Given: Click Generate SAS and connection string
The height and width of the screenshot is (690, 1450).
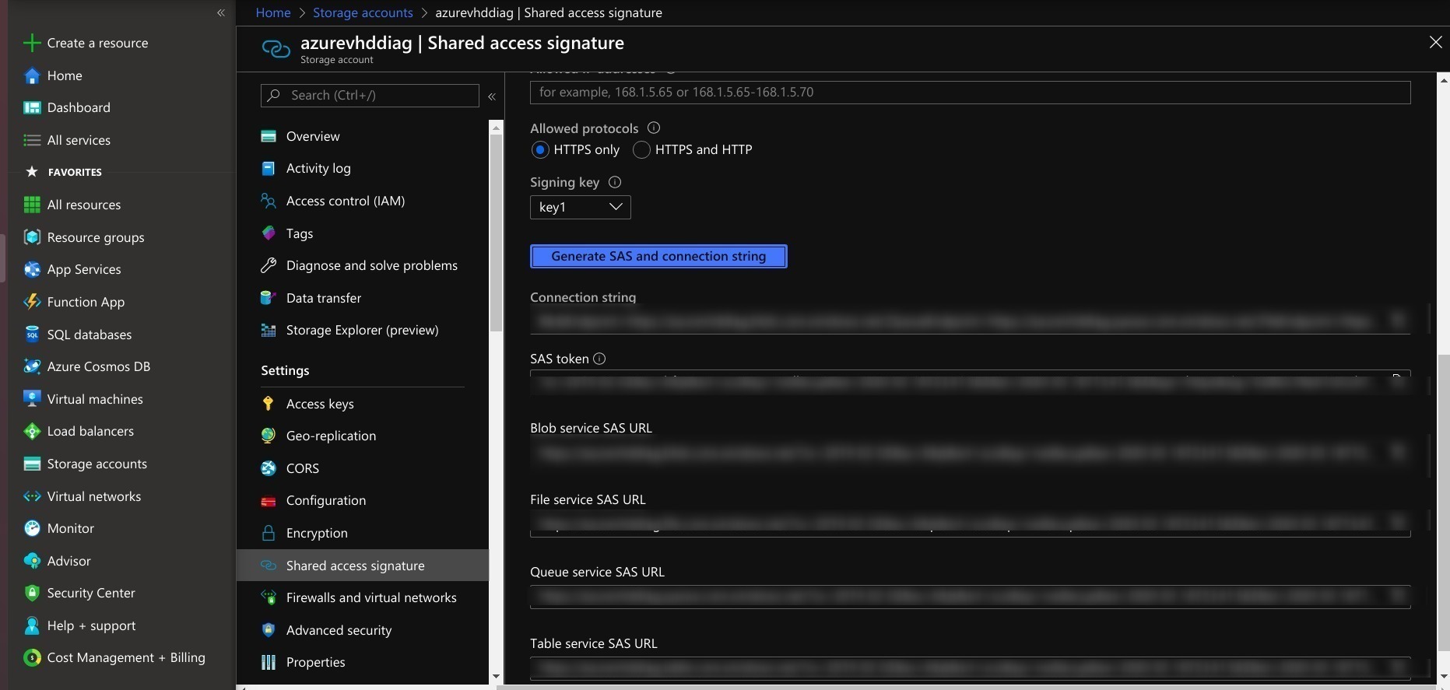Looking at the screenshot, I should [x=658, y=256].
